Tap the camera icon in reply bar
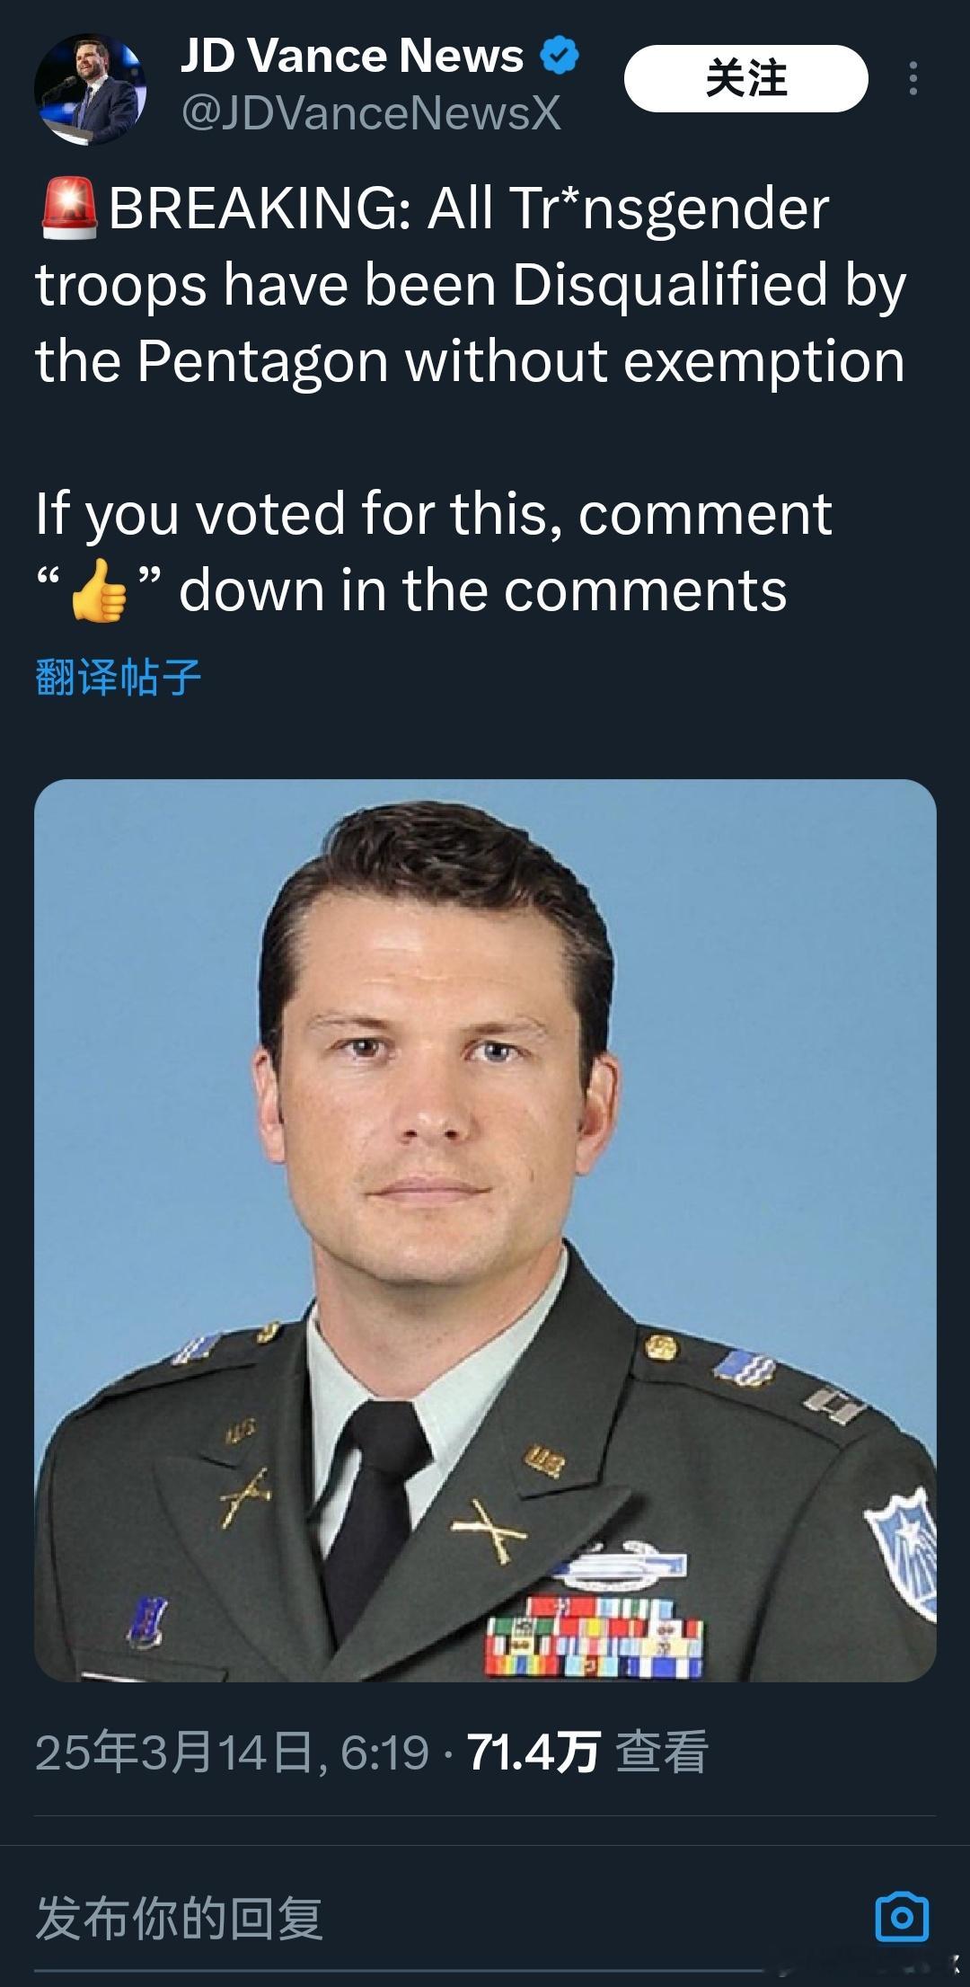This screenshot has height=1987, width=970. 901,1918
